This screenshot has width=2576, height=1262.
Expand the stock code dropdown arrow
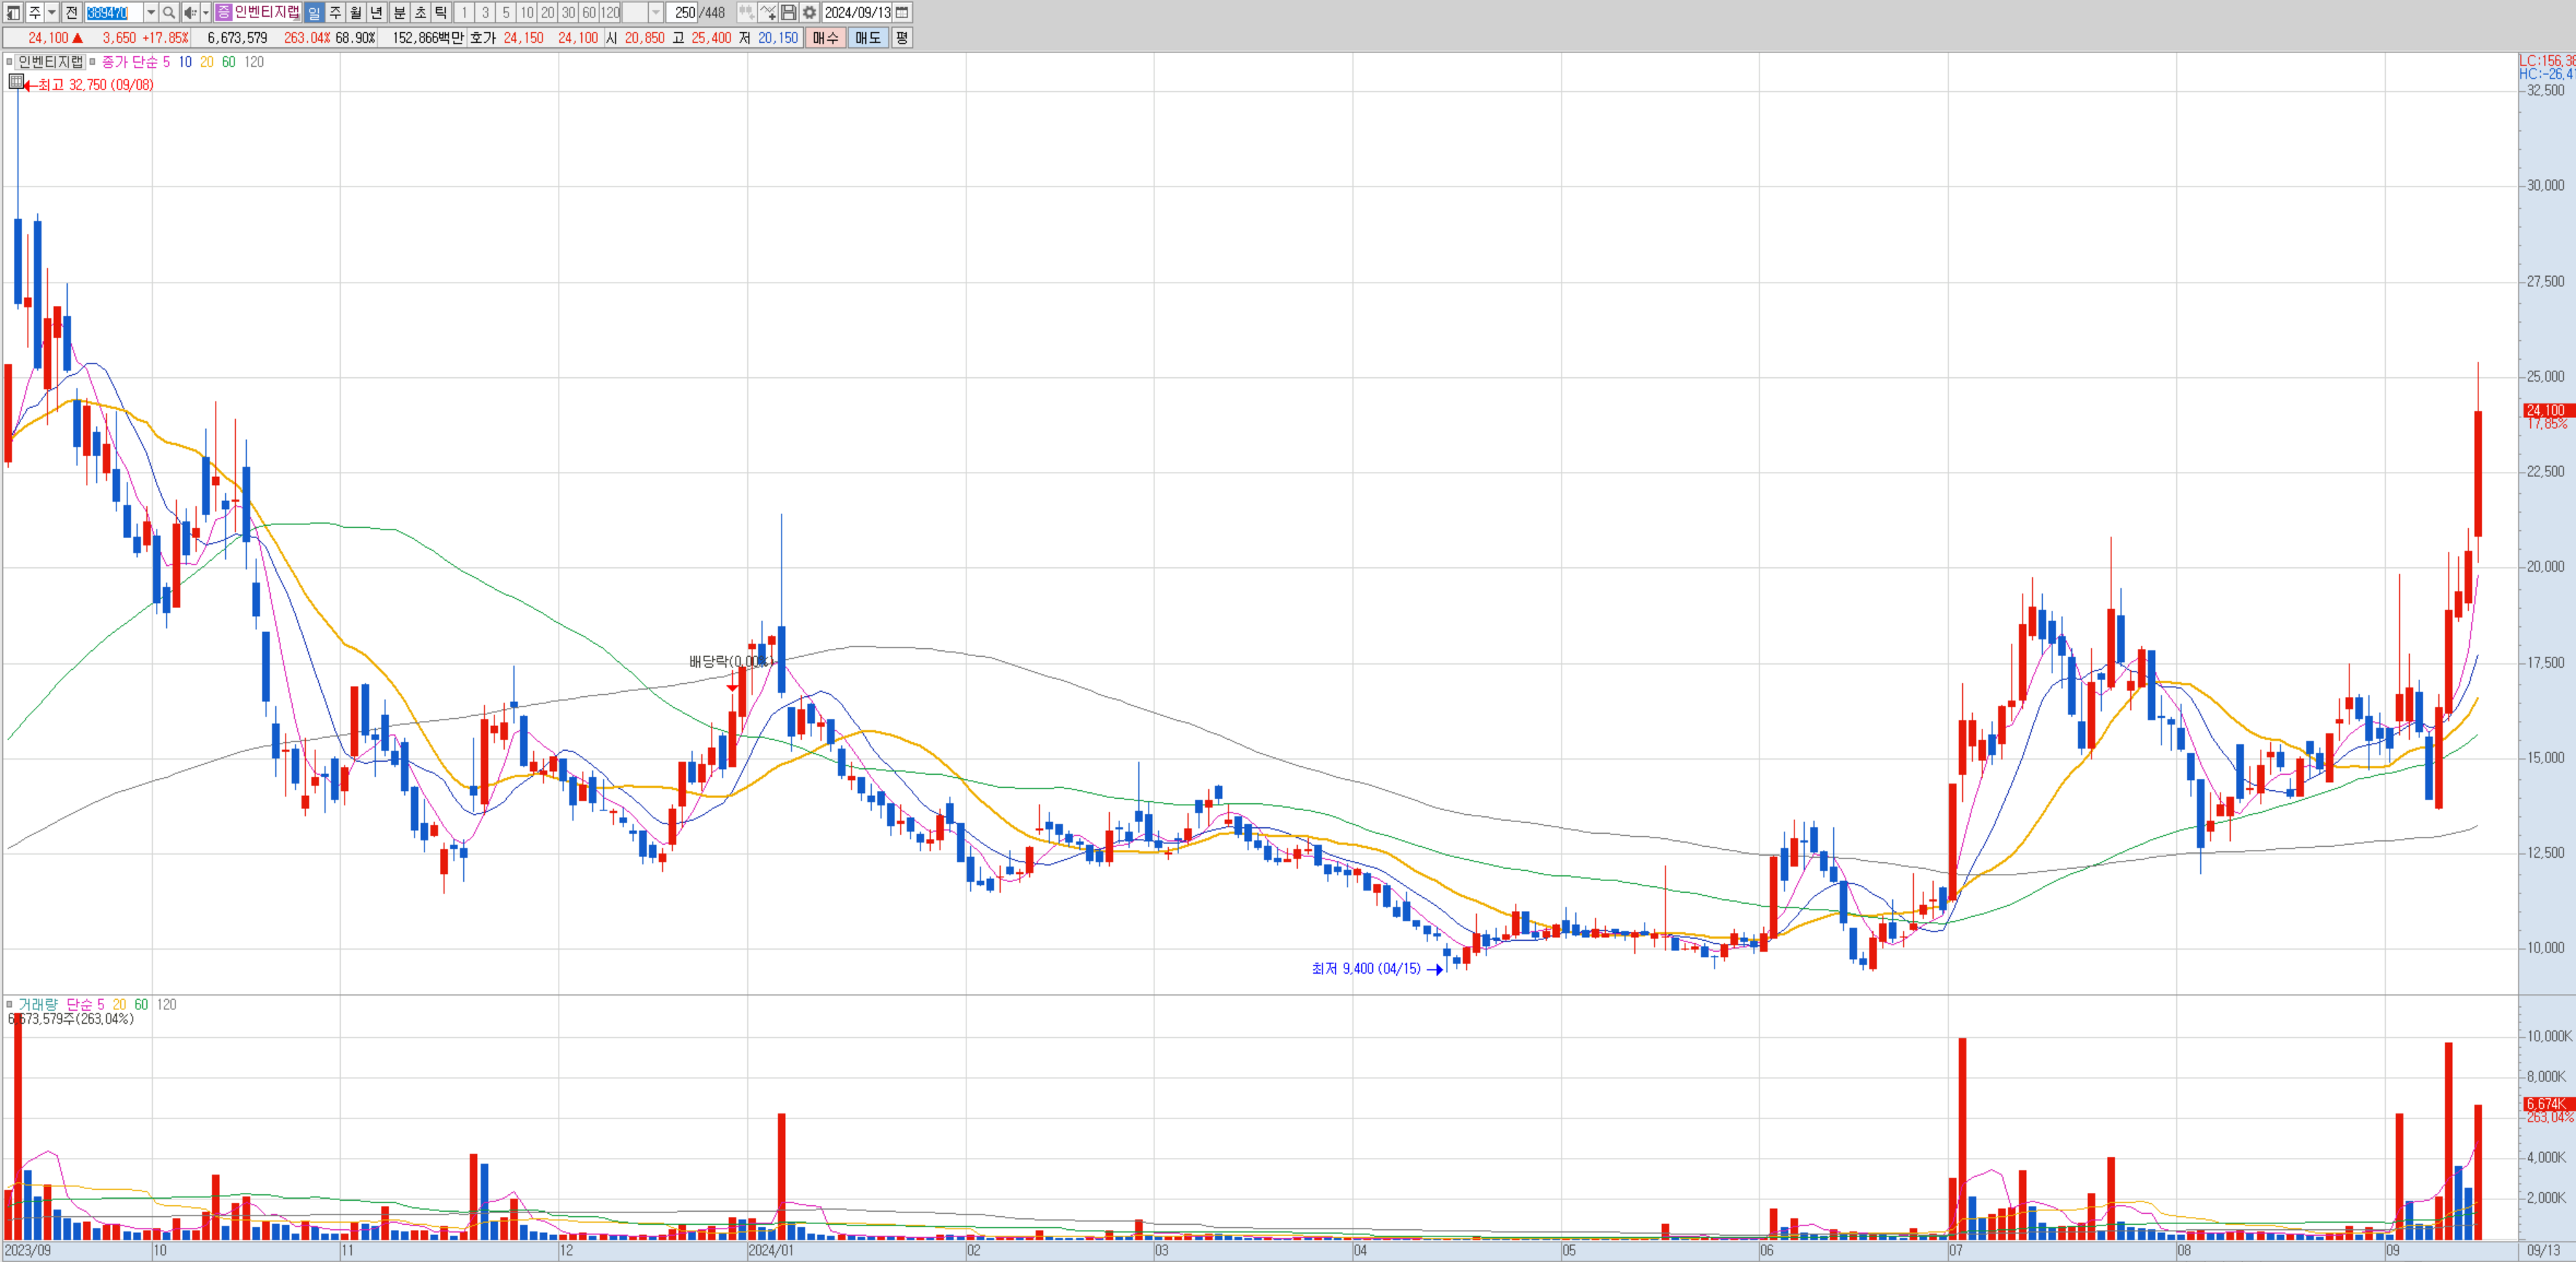pos(151,13)
